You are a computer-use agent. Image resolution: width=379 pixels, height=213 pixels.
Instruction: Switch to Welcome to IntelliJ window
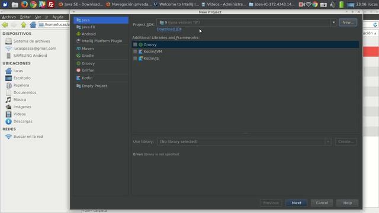[x=176, y=4]
